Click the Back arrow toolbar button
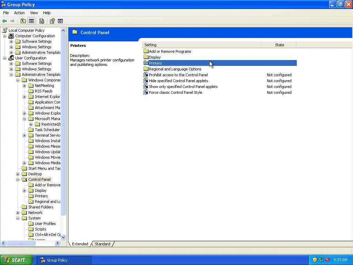This screenshot has height=265, width=353. click(4, 21)
